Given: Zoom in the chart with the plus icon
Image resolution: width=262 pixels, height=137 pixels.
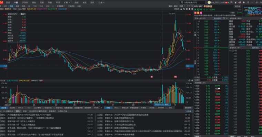Looking at the screenshot, I should pyautogui.click(x=187, y=9).
